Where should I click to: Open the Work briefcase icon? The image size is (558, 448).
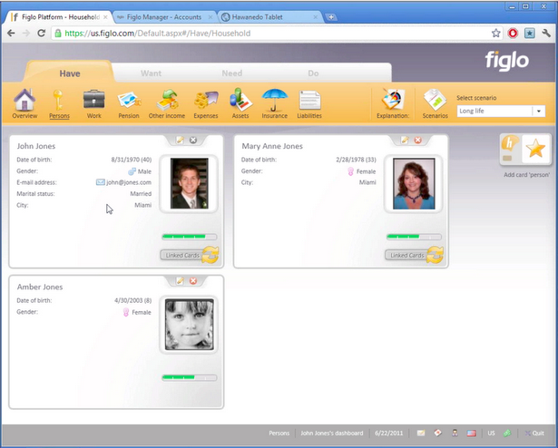click(94, 103)
